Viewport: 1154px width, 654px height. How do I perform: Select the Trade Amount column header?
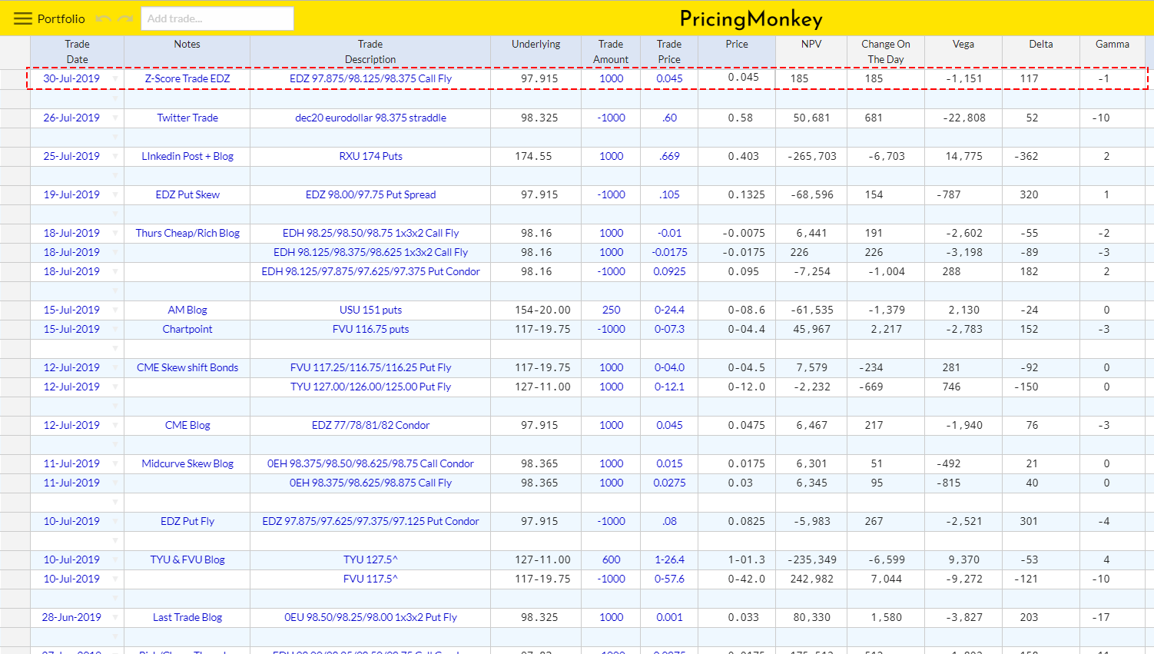[x=611, y=51]
